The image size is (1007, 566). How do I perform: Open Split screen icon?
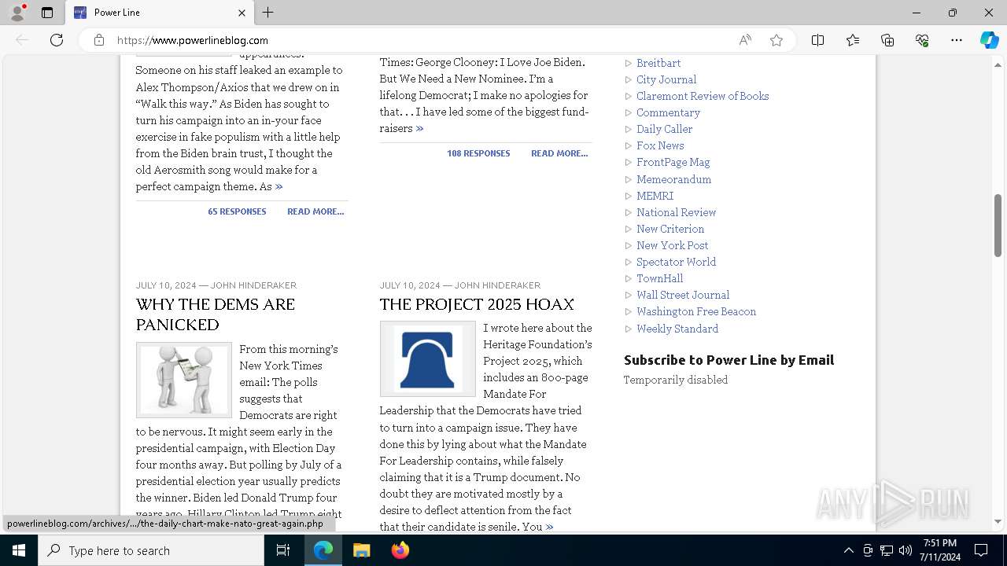tap(817, 40)
